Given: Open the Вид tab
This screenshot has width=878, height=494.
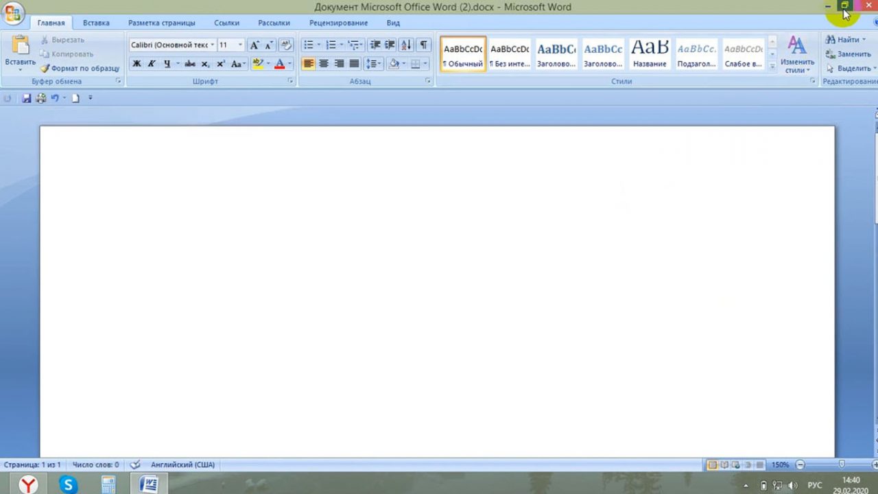Looking at the screenshot, I should click(x=393, y=23).
